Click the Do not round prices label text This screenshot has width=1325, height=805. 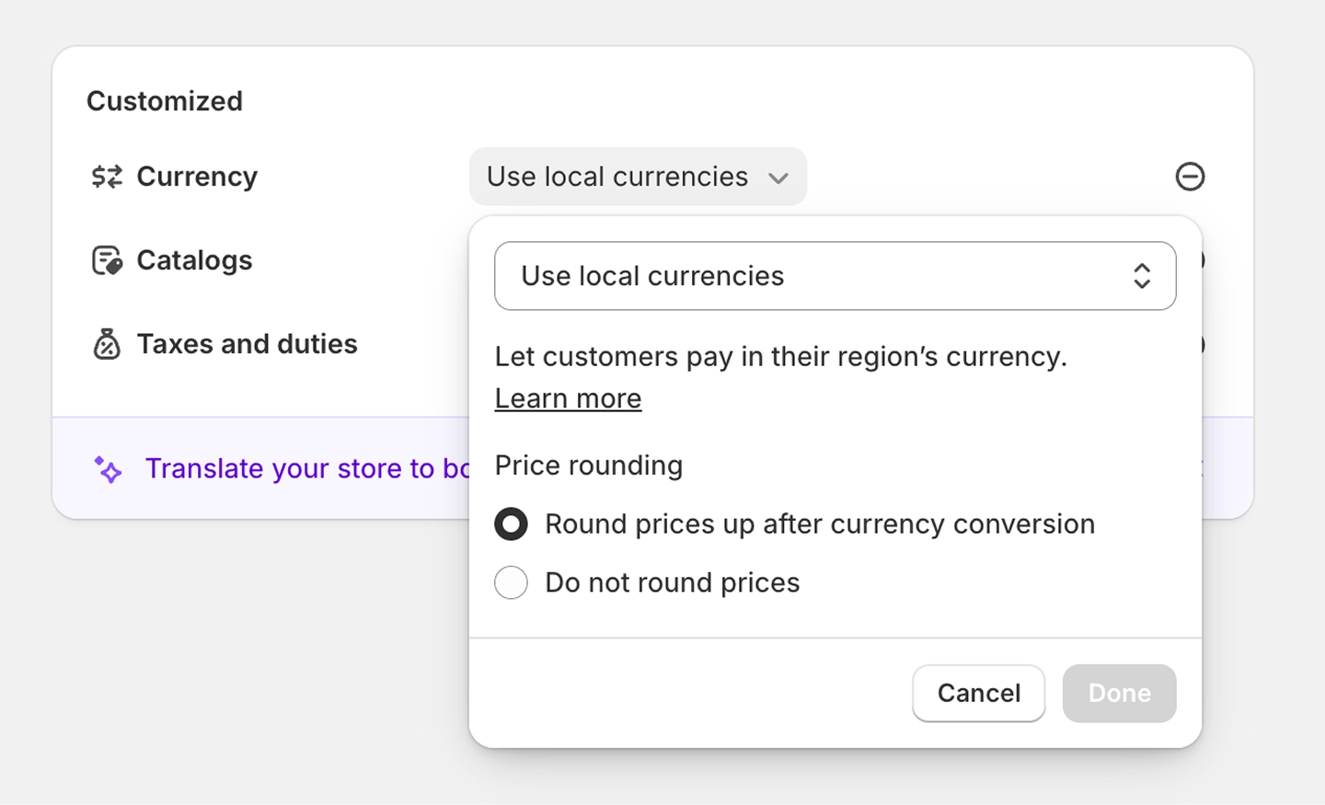click(673, 582)
